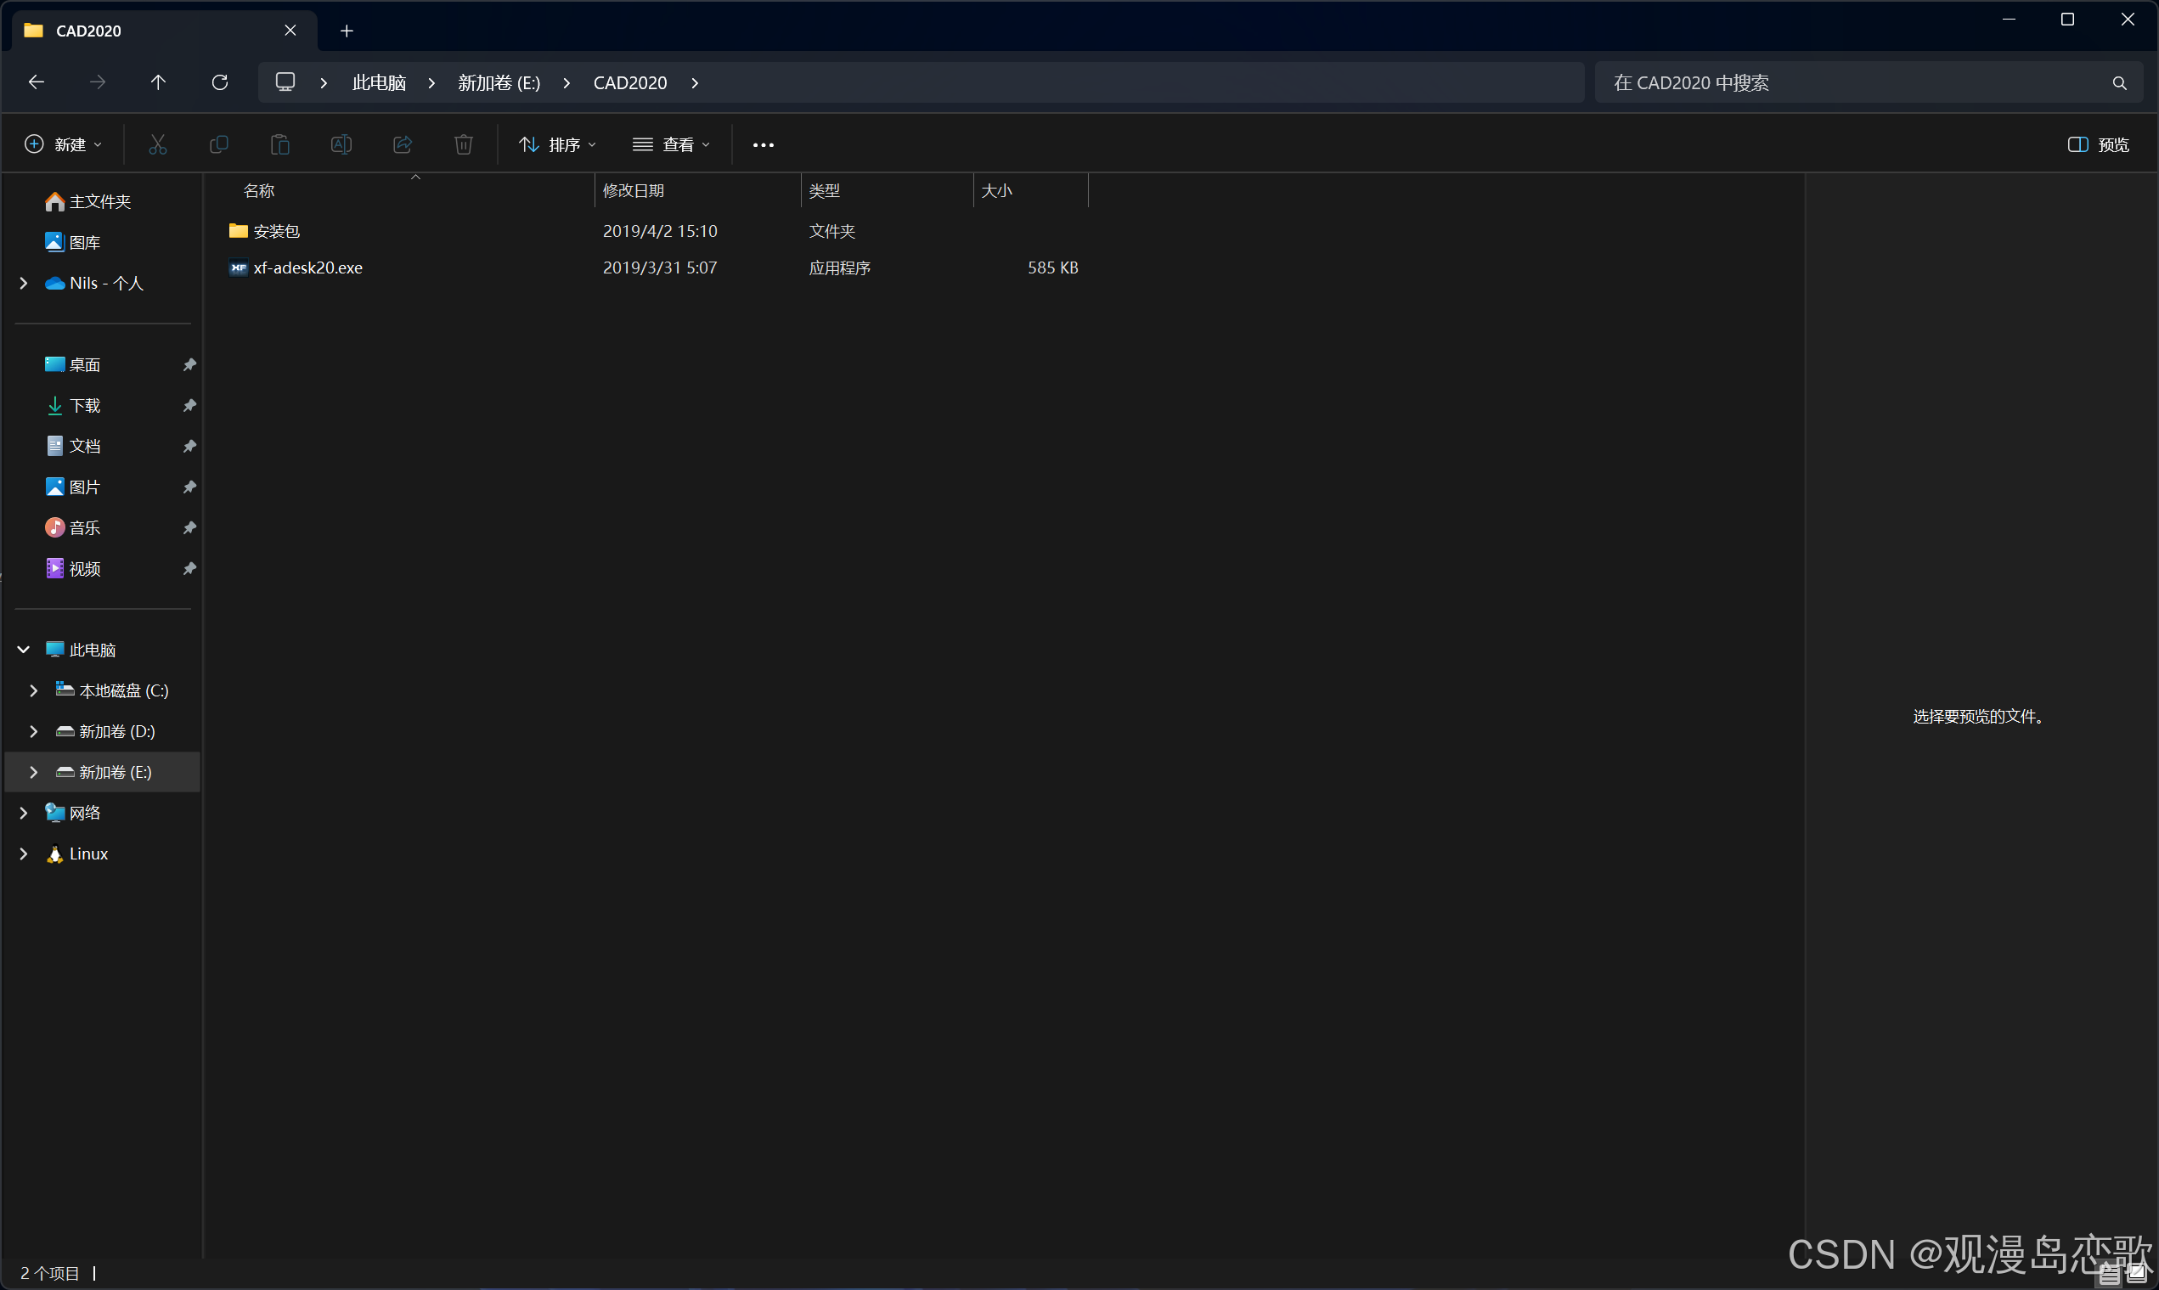This screenshot has height=1290, width=2159.
Task: Click the Share icon in toolbar
Action: coord(403,144)
